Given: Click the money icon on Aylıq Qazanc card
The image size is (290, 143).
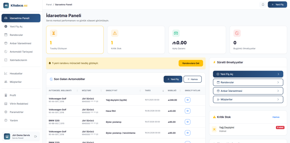Looking at the screenshot, I should (x=176, y=33).
